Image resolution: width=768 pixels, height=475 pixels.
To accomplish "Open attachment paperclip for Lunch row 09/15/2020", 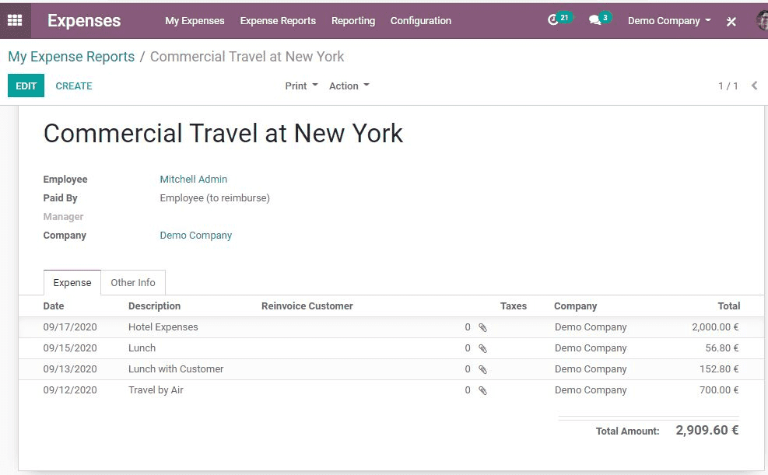I will tap(482, 348).
